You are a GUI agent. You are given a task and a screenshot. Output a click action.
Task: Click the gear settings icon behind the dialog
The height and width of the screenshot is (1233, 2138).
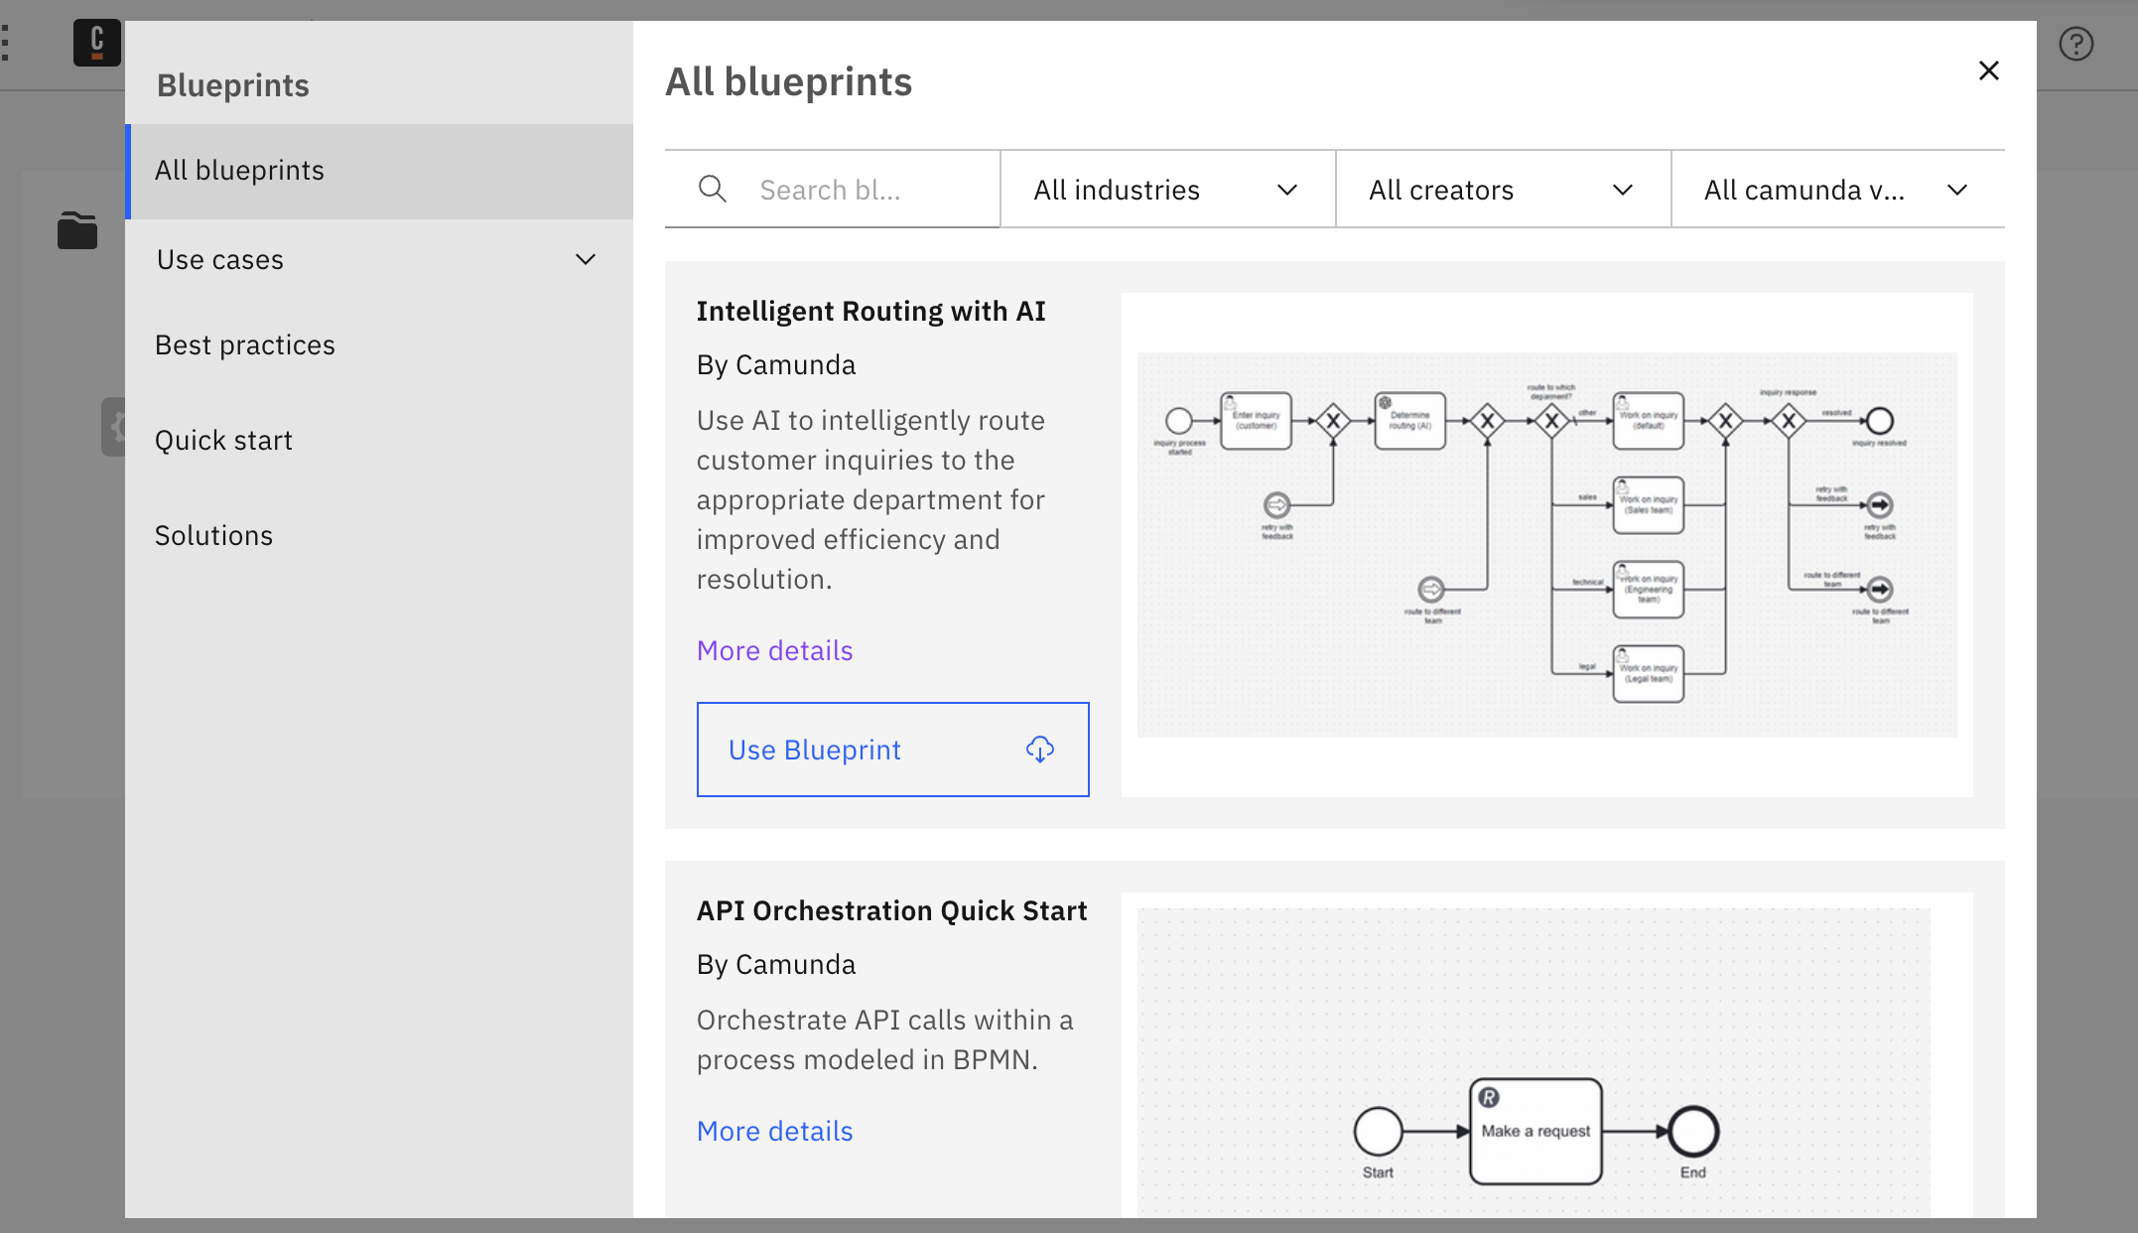[x=119, y=427]
